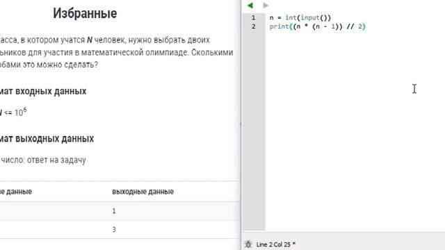Click the bug icon in status bar
This screenshot has width=445, height=250.
(248, 244)
